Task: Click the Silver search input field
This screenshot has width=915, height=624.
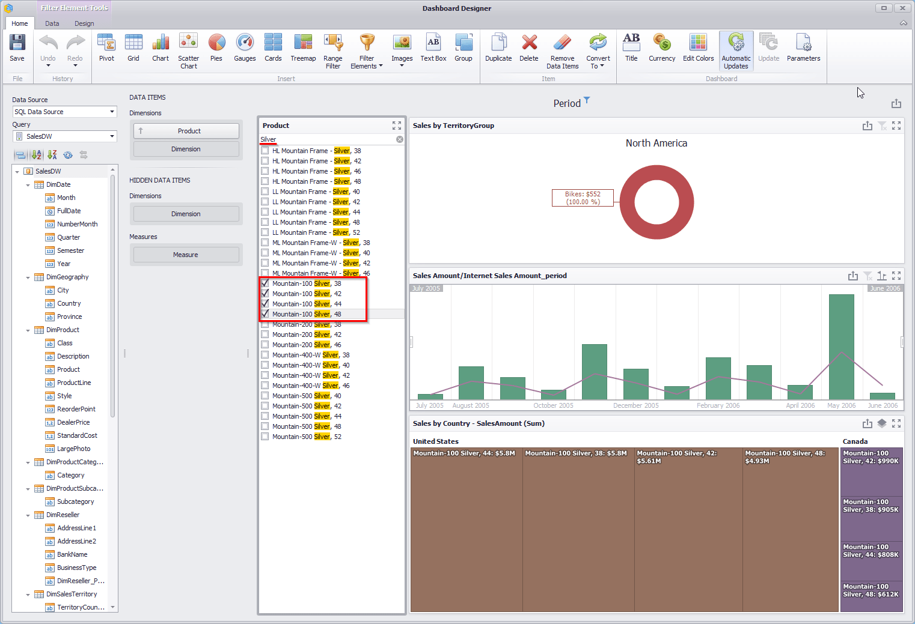Action: [328, 139]
